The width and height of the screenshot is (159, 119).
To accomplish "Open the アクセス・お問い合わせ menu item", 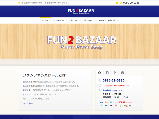I will click(x=108, y=20).
